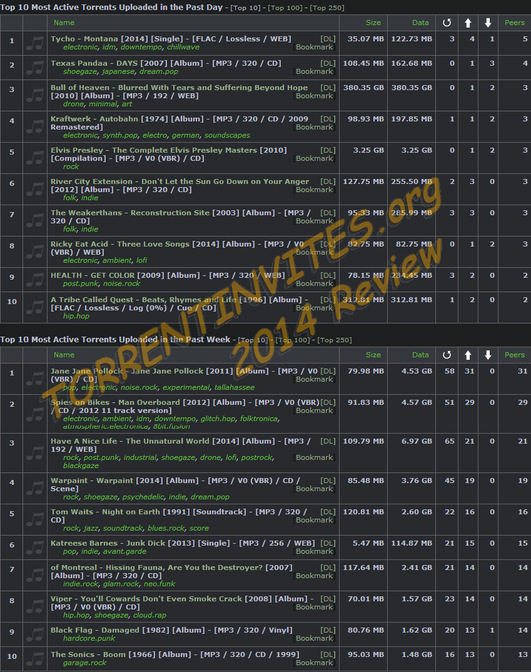Screen dimensions: 531x672
Task: Click the music note icon beside Warpaint - Warpaint
Action: tap(34, 488)
